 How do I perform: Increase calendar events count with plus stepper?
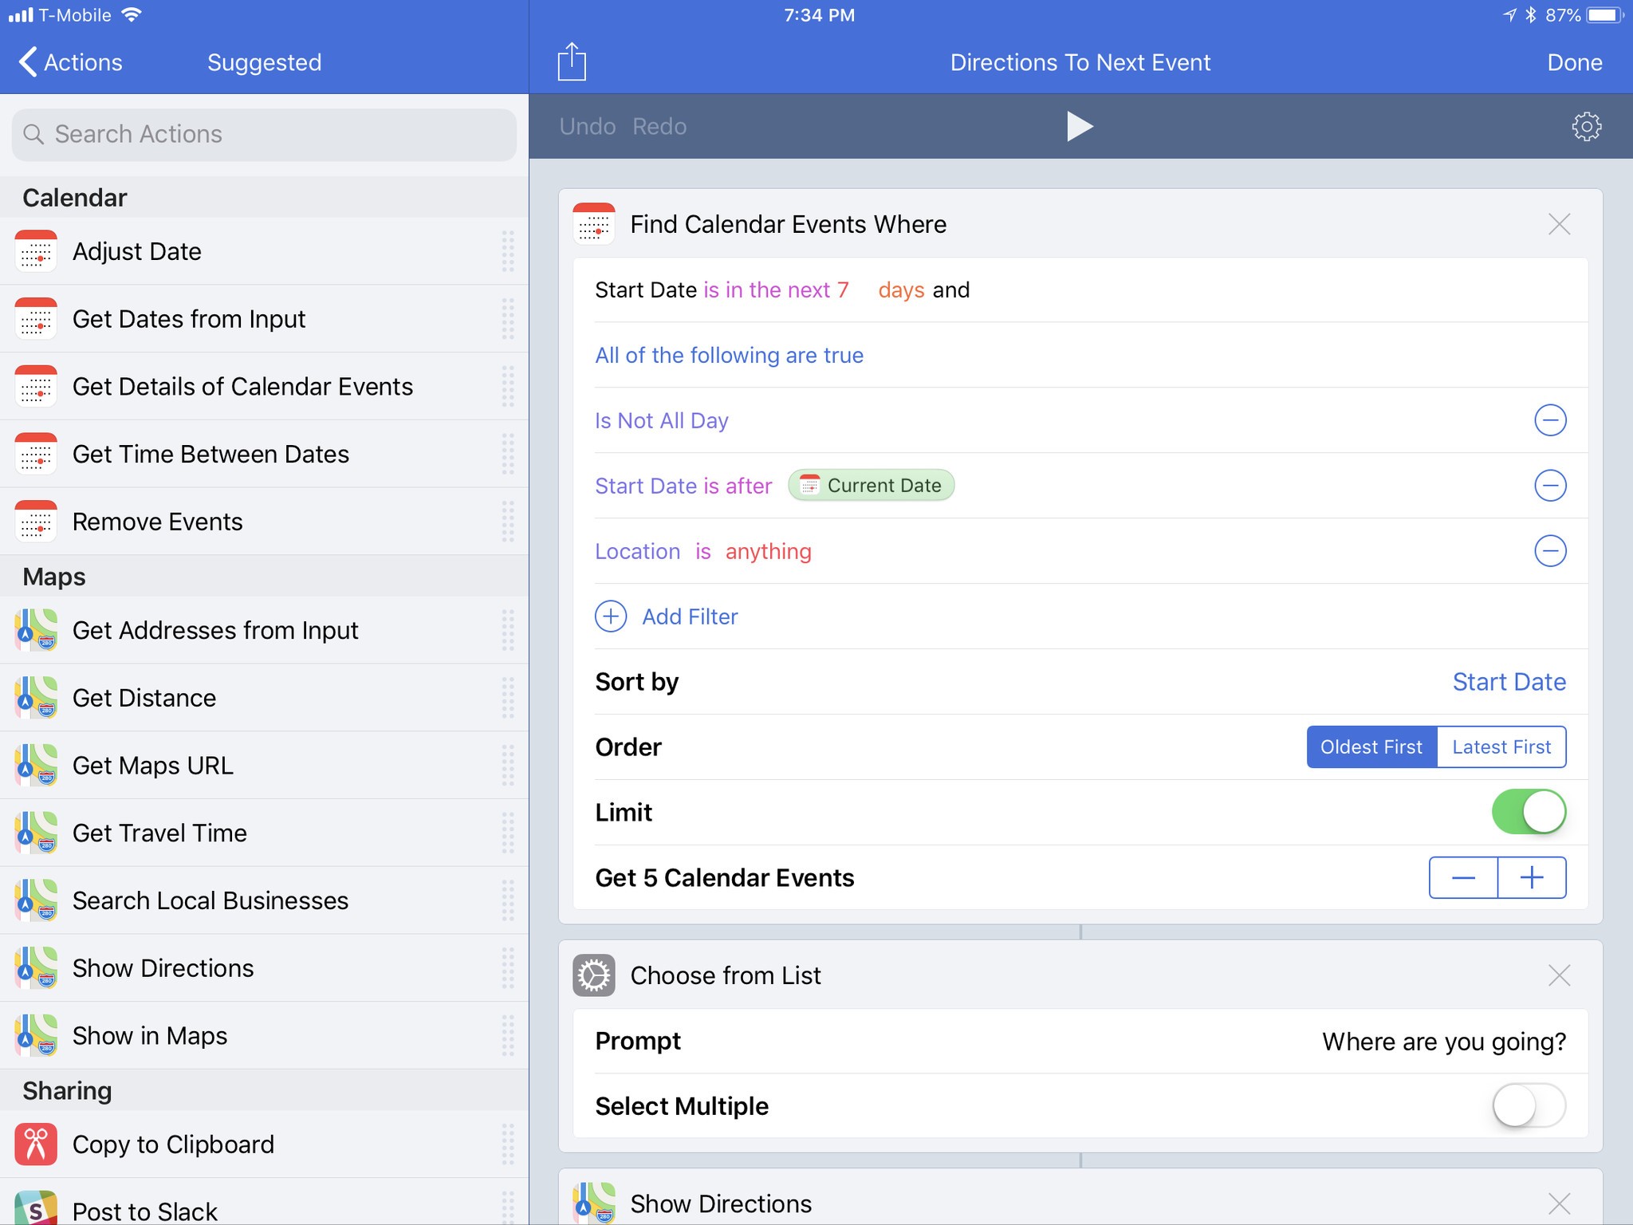pos(1531,878)
